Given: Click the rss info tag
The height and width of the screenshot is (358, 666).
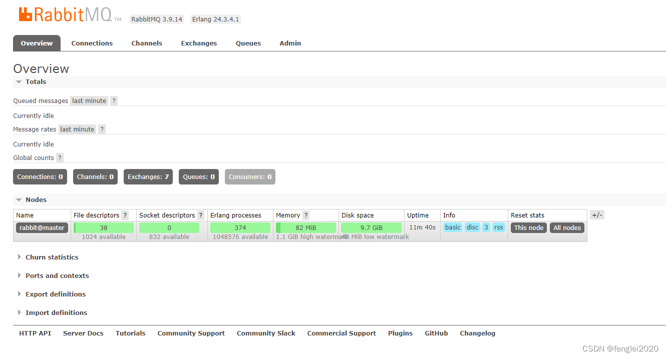Looking at the screenshot, I should tap(499, 227).
